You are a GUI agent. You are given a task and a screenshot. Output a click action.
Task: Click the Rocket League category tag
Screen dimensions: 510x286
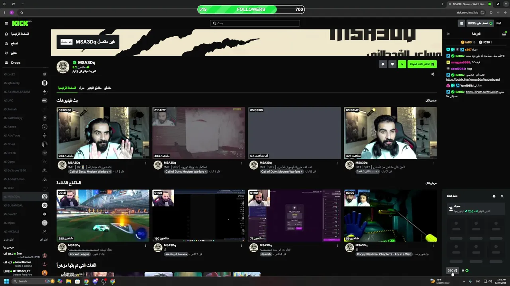pos(80,254)
